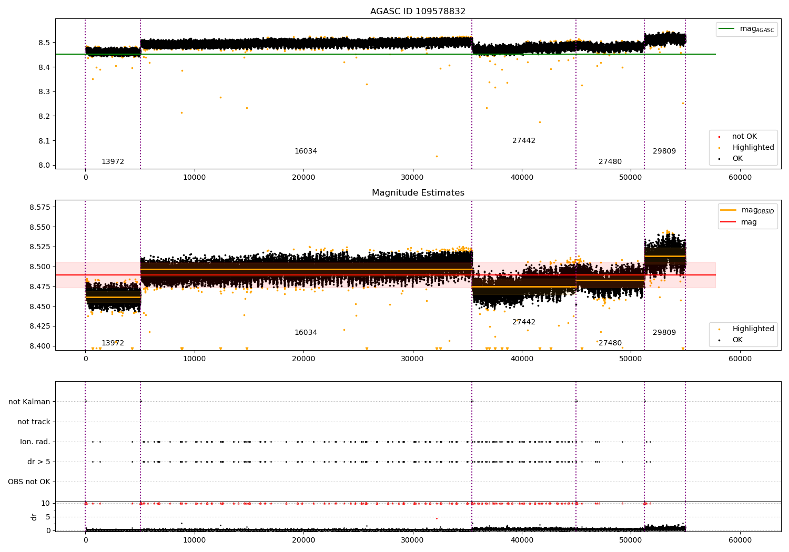Click the 'AGASC ID 109578832' plot title
789x552 pixels.
point(418,12)
